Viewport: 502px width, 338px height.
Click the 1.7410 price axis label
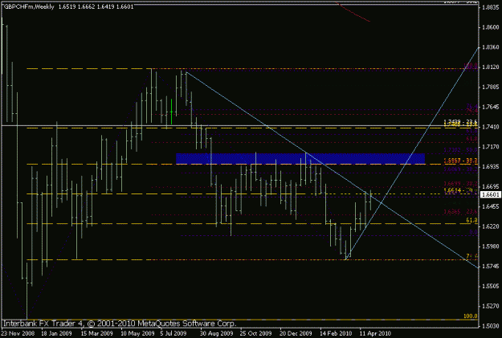491,127
